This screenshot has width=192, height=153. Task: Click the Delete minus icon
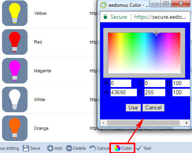[69, 148]
